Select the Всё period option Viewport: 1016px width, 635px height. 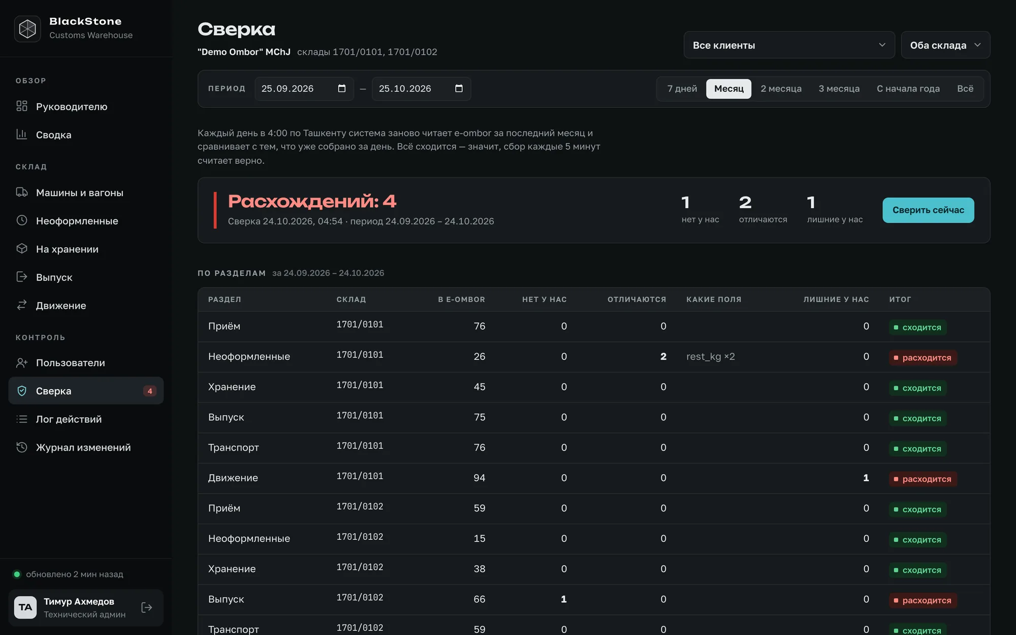coord(965,88)
